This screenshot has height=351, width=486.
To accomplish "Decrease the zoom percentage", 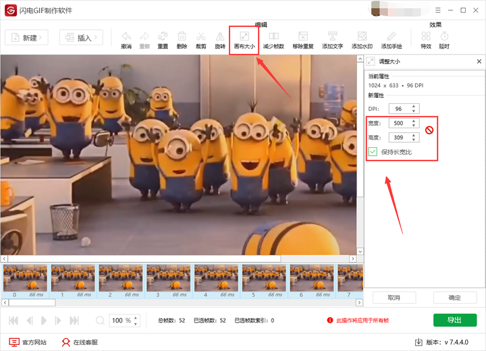I will [x=136, y=323].
